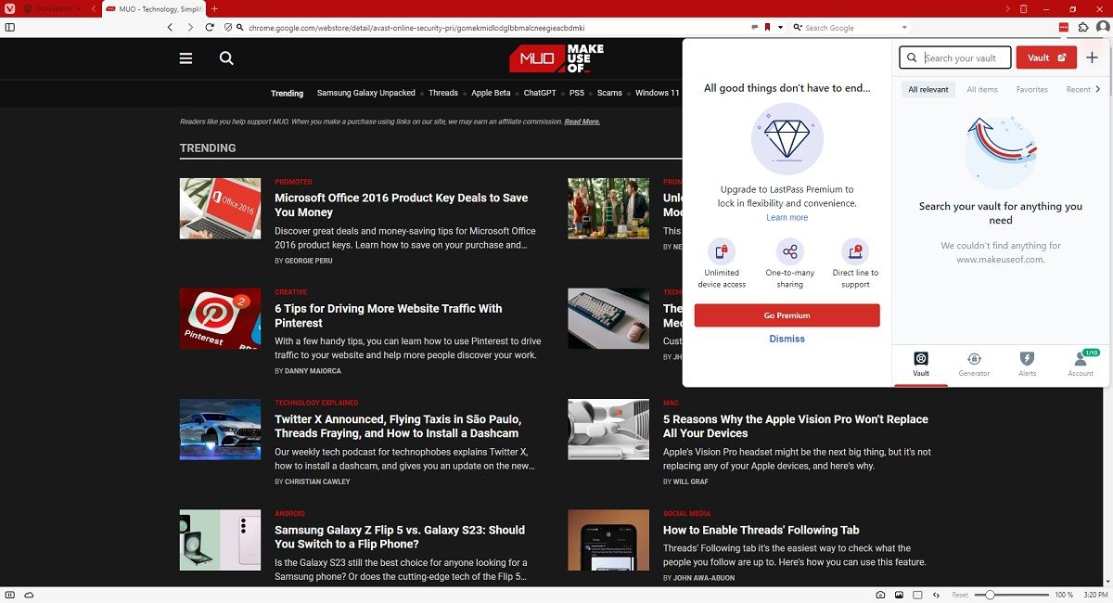The height and width of the screenshot is (603, 1113).
Task: Toggle the Vivaldi side panel
Action: tap(10, 27)
